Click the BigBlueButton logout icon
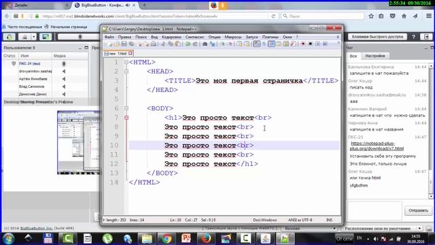 [426, 37]
